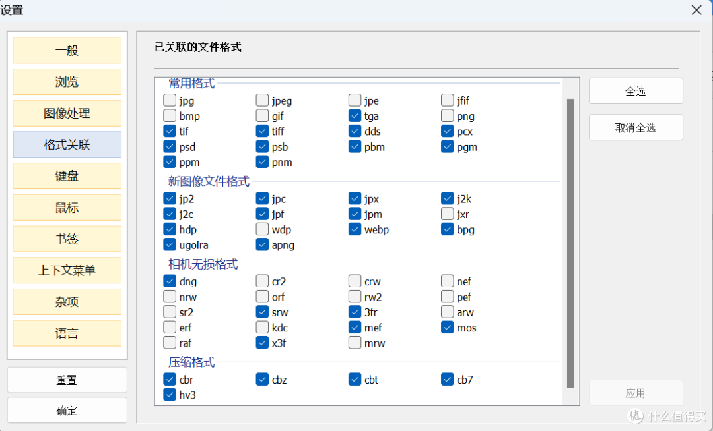The image size is (713, 431).
Task: Toggle the hv3 checkbox
Action: [170, 395]
